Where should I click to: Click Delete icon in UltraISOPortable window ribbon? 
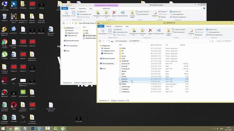click(x=114, y=13)
